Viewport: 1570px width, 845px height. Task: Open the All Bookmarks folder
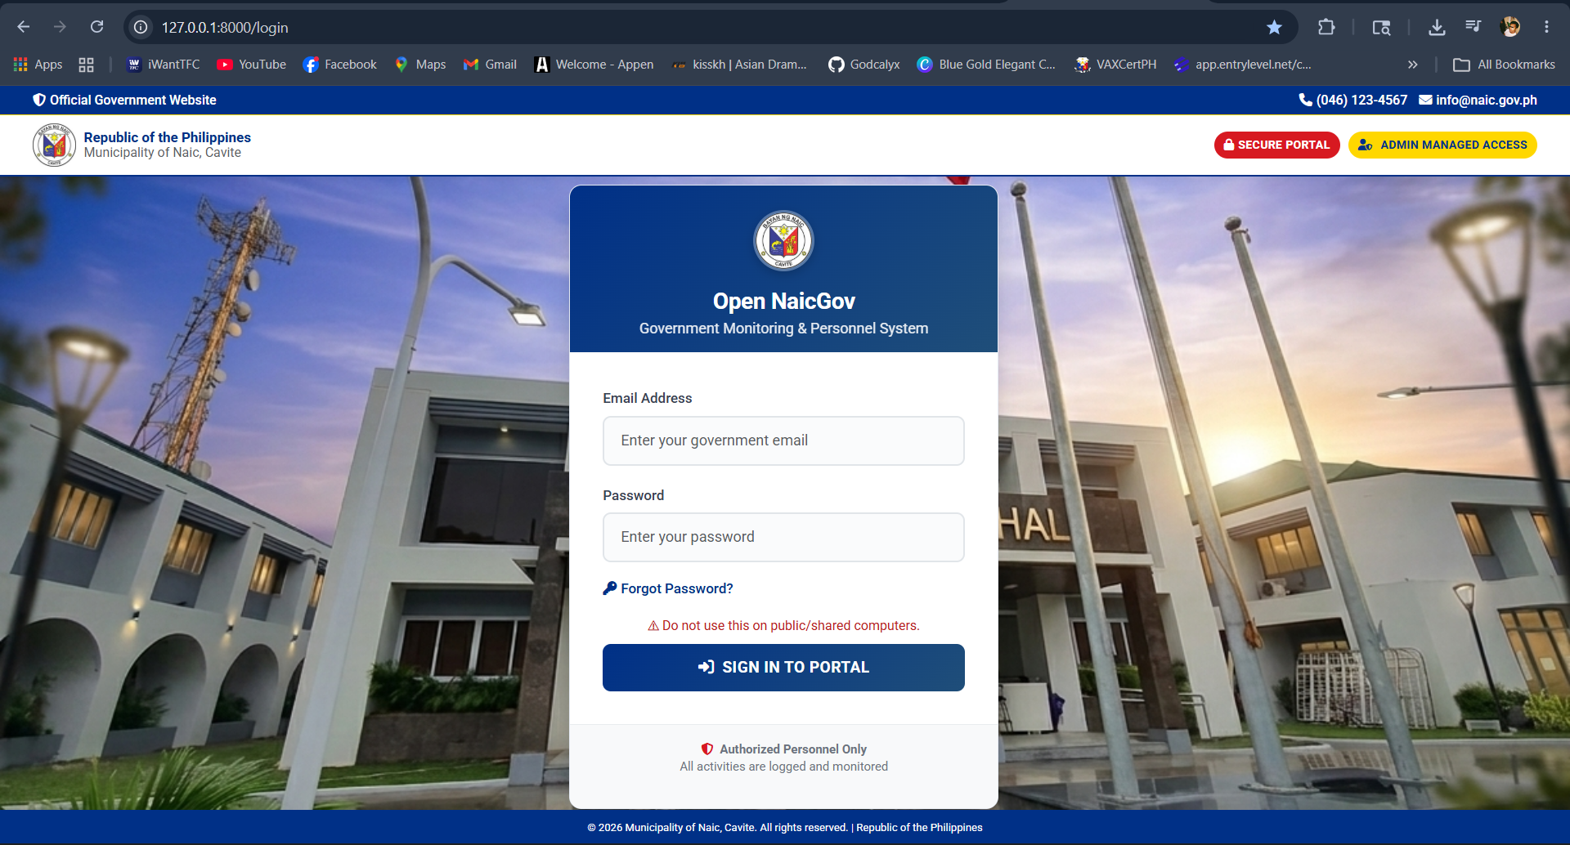tap(1504, 65)
